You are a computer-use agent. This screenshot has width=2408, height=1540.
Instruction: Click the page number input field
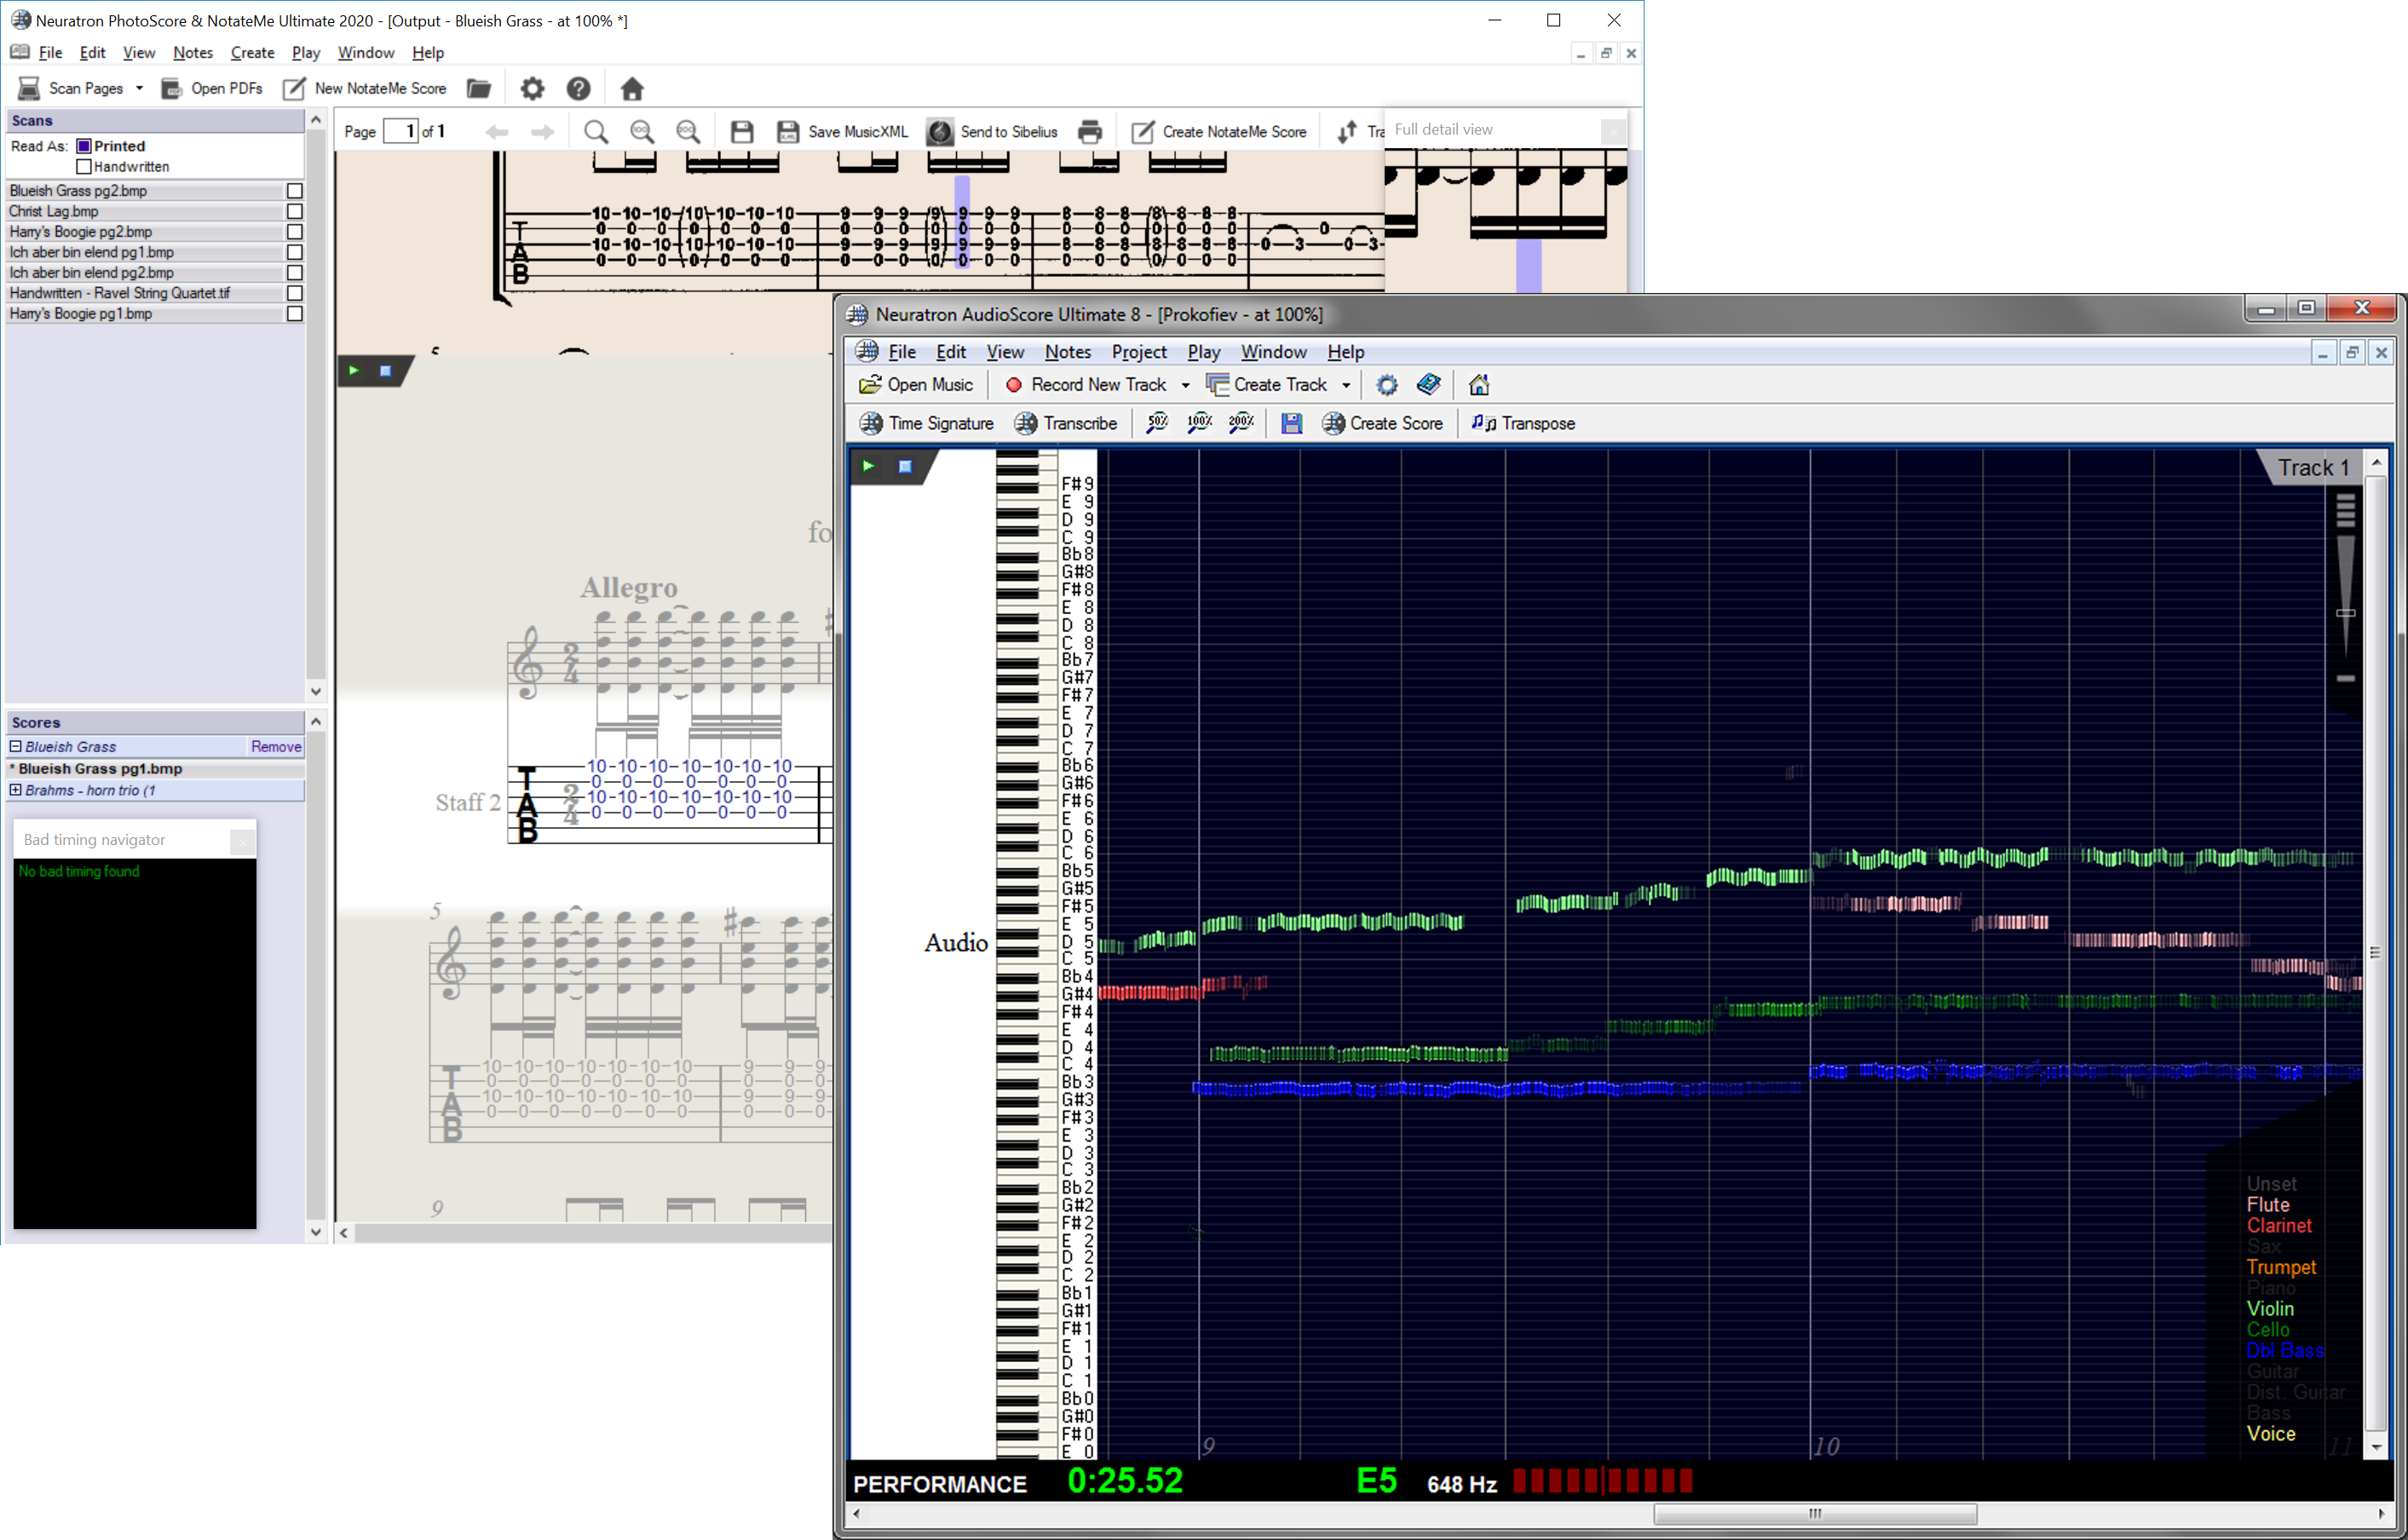click(x=404, y=130)
